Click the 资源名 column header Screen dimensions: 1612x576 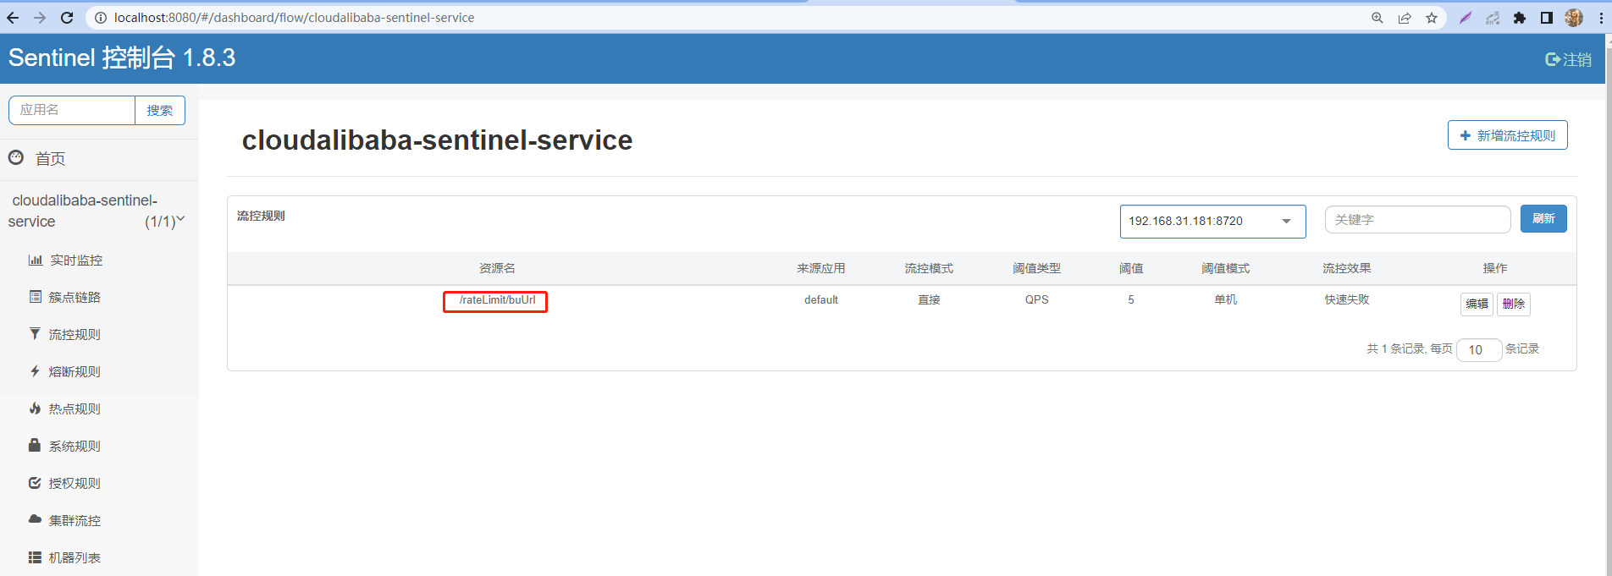click(497, 269)
